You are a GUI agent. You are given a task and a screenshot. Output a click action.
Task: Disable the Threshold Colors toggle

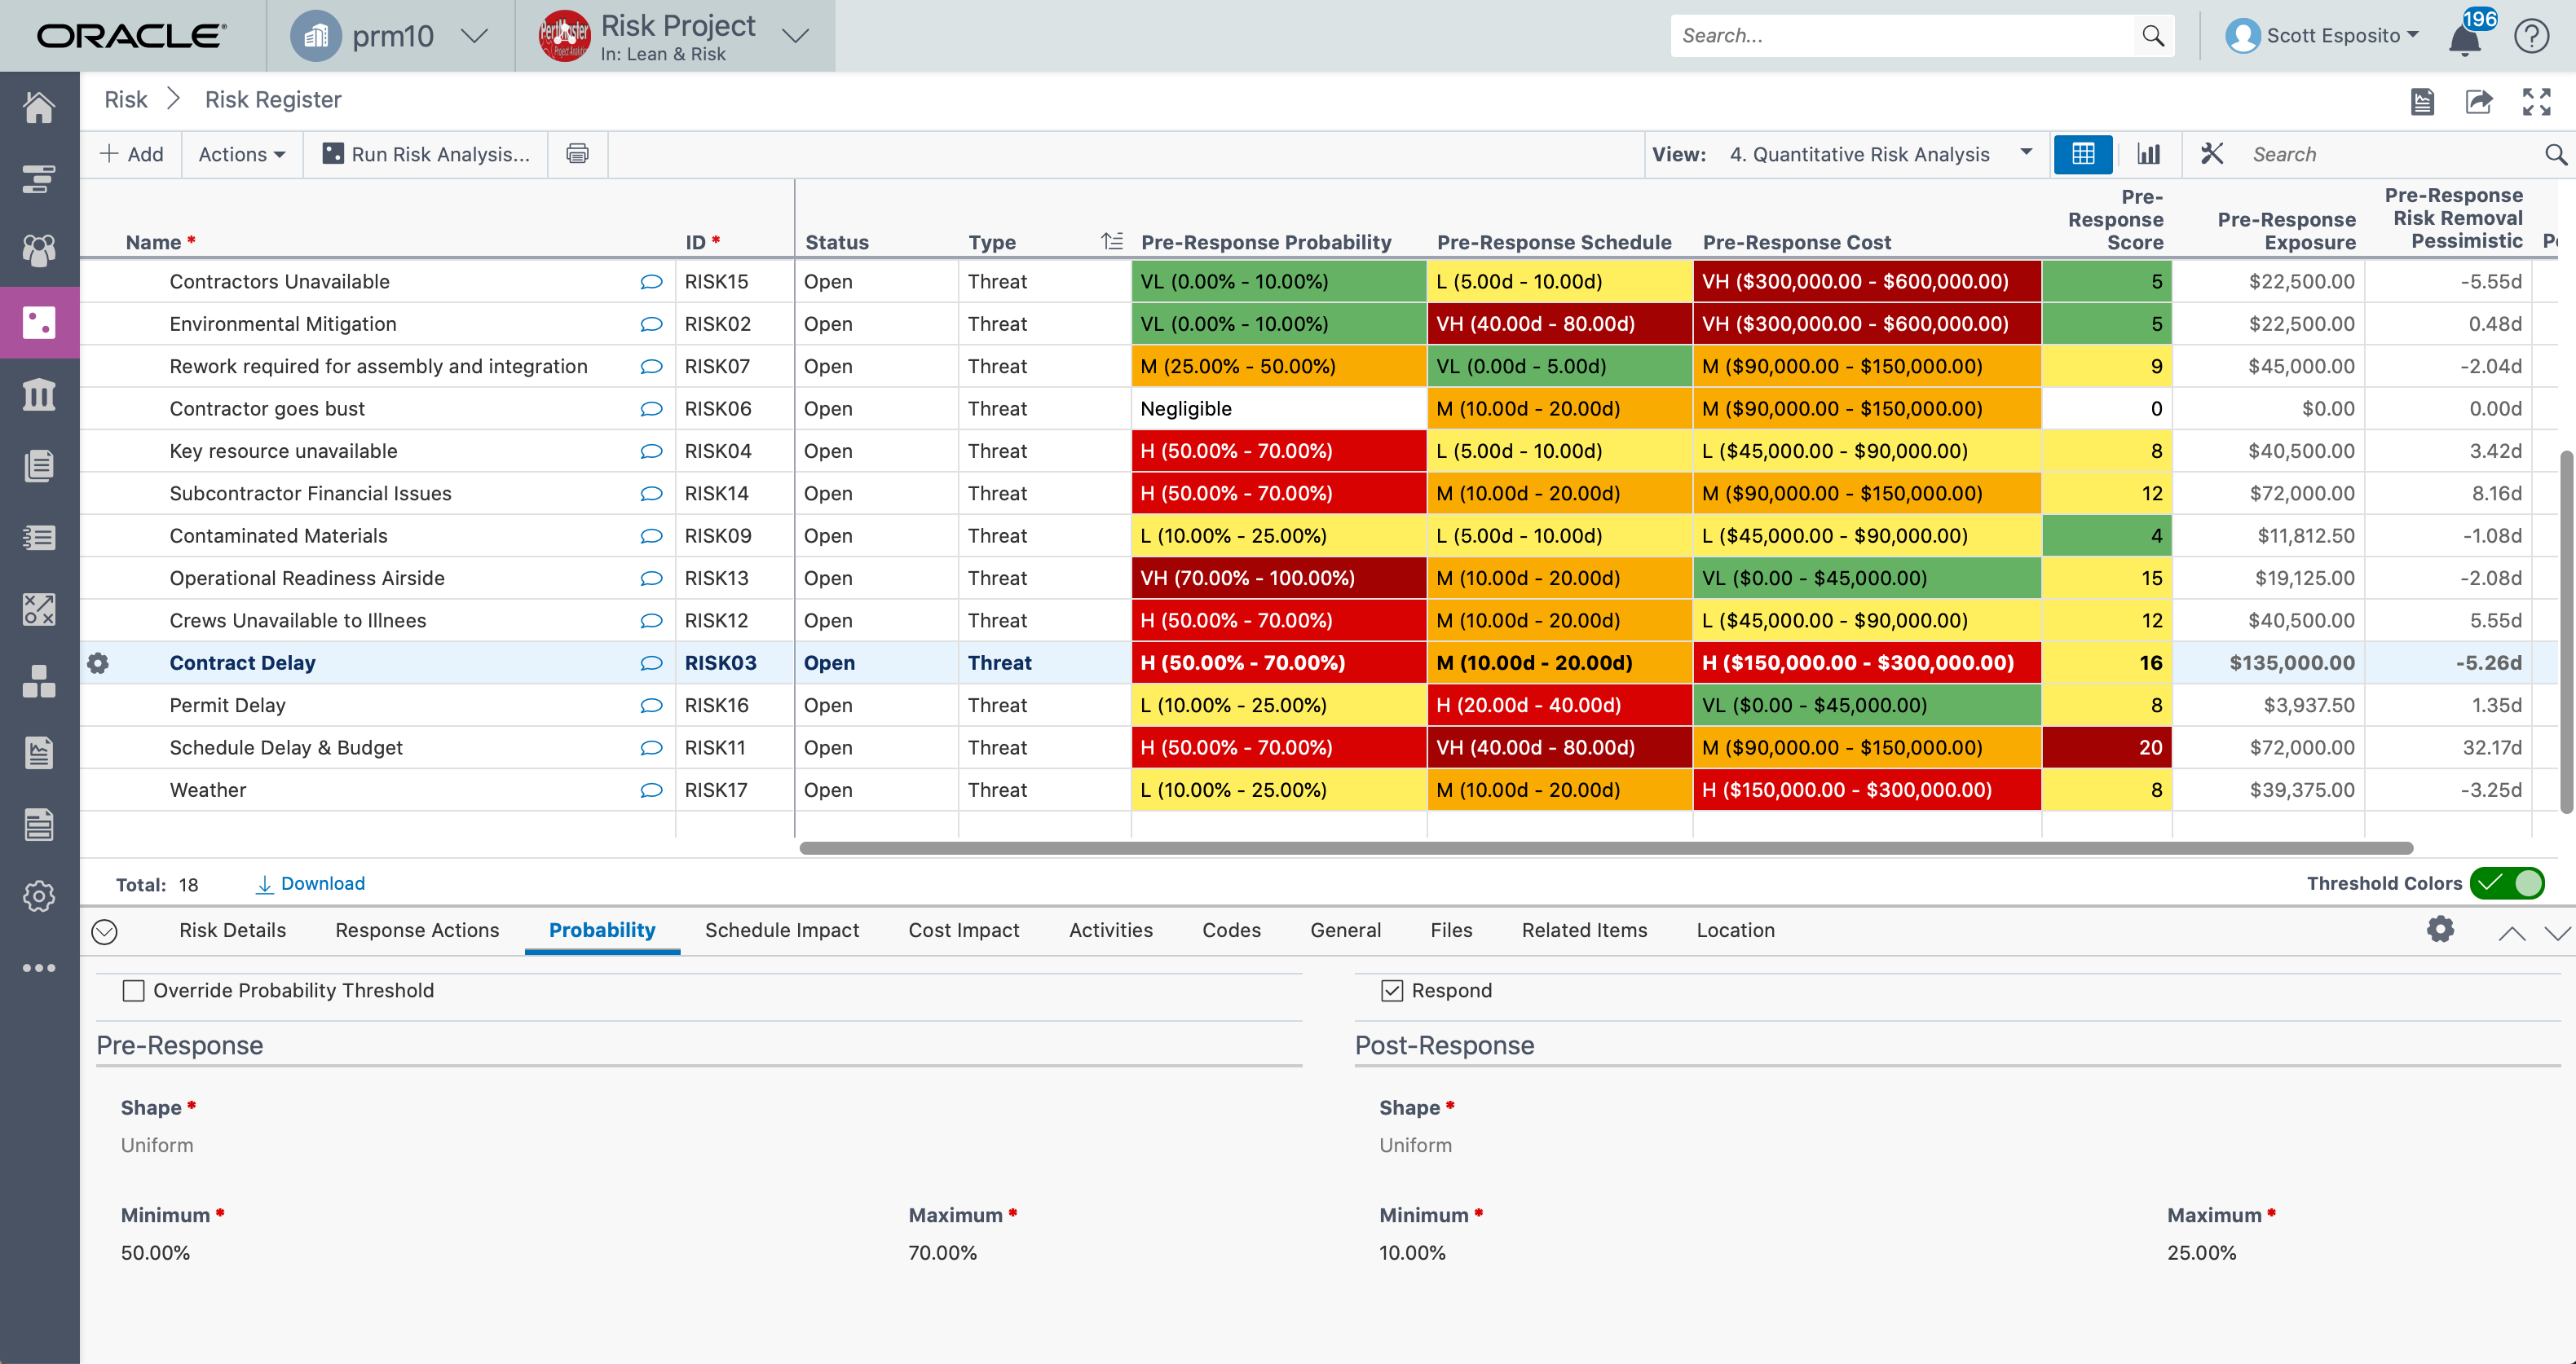coord(2507,883)
